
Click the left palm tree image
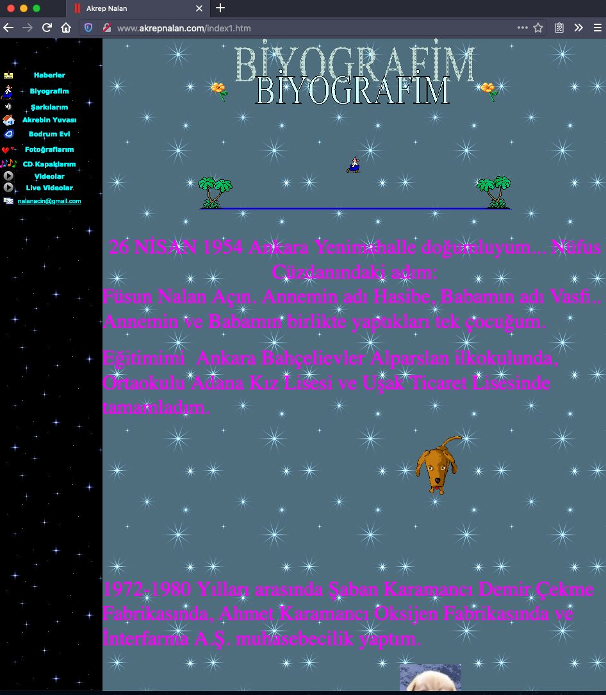pyautogui.click(x=215, y=192)
